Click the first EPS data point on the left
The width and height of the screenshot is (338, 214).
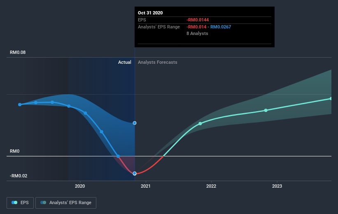click(x=20, y=105)
